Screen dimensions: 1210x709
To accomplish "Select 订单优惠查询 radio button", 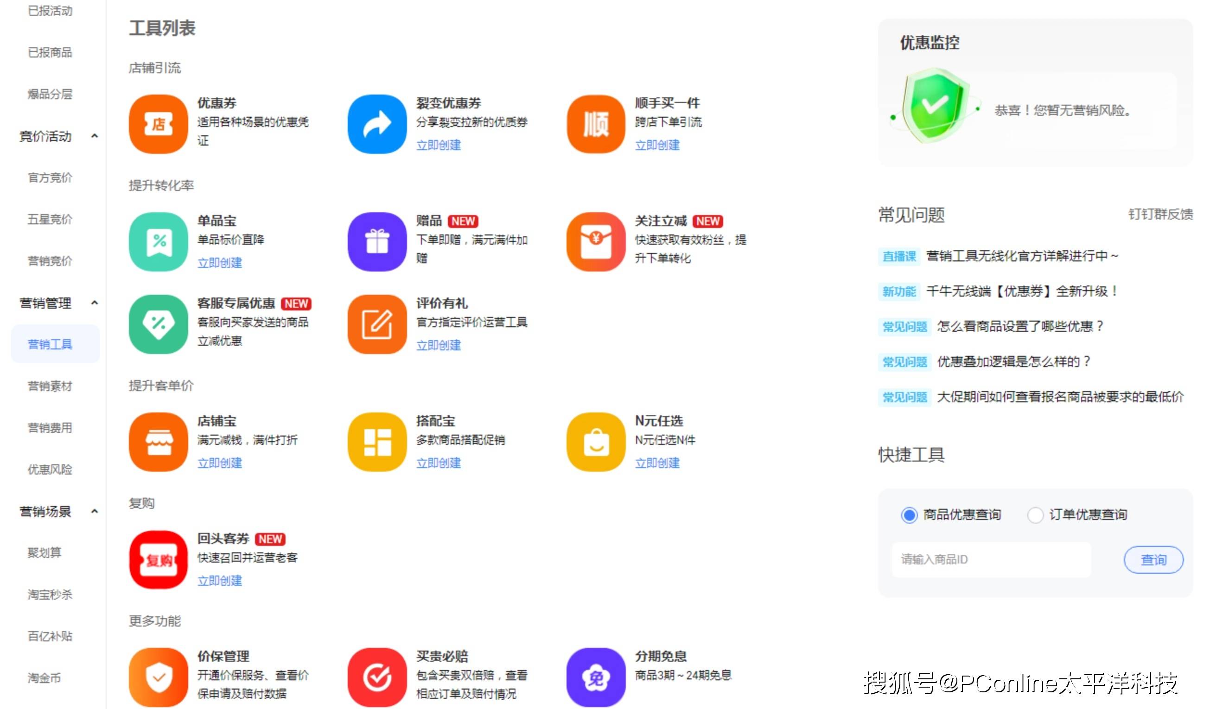I will click(x=1035, y=515).
